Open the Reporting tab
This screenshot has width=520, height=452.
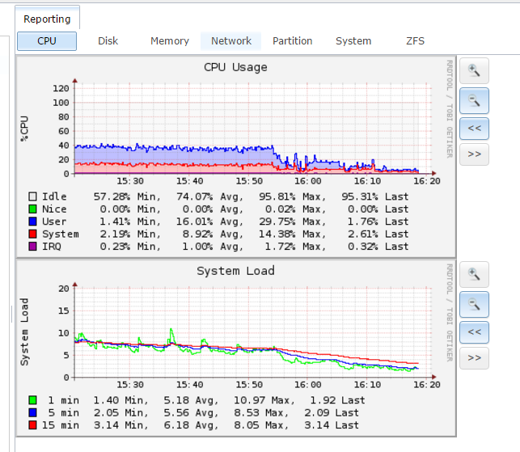point(47,19)
